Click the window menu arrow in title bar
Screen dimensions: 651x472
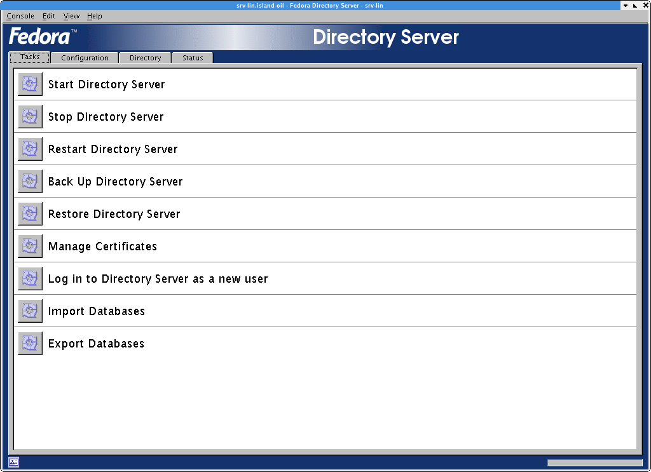(x=626, y=5)
